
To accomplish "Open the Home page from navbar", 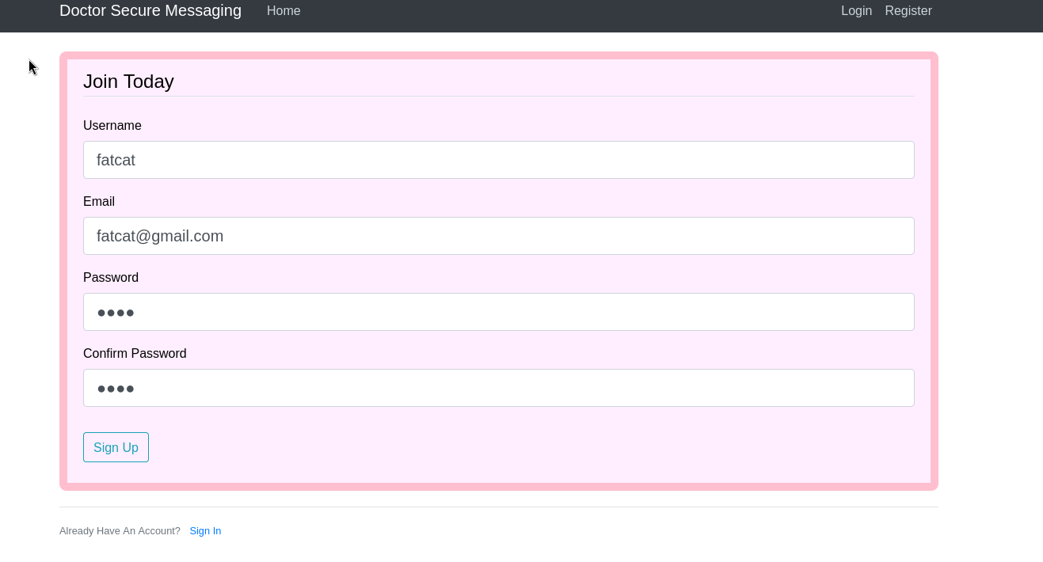I will tap(284, 11).
